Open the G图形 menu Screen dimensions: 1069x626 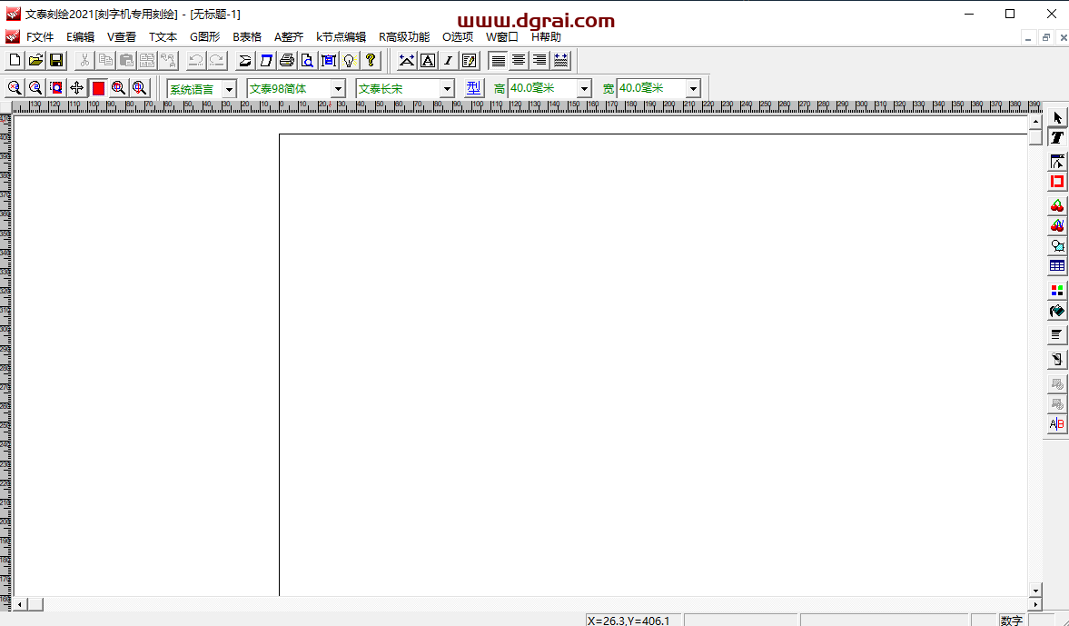point(204,37)
